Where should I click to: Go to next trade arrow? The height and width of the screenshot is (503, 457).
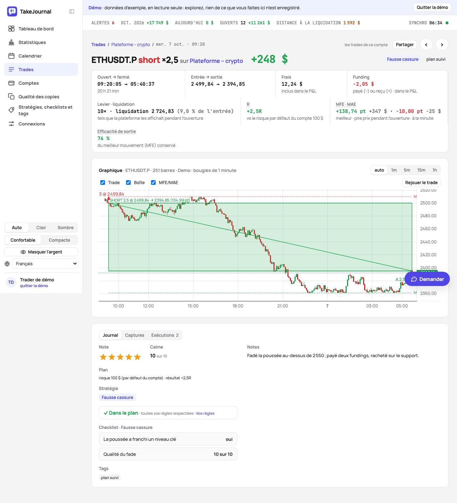[442, 45]
